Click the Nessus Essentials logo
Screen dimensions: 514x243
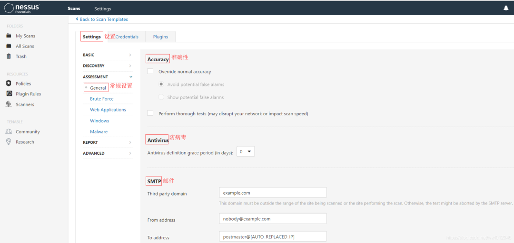click(21, 8)
